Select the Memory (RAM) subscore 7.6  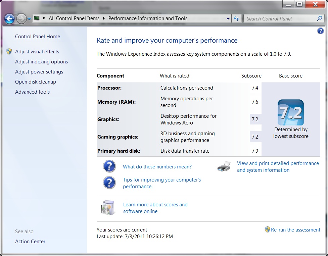(255, 102)
